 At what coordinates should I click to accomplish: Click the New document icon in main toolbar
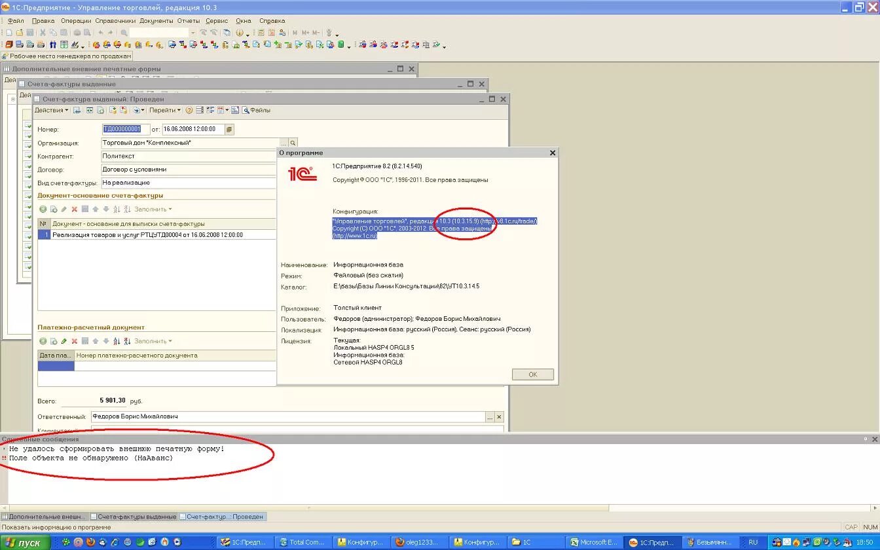click(x=9, y=33)
